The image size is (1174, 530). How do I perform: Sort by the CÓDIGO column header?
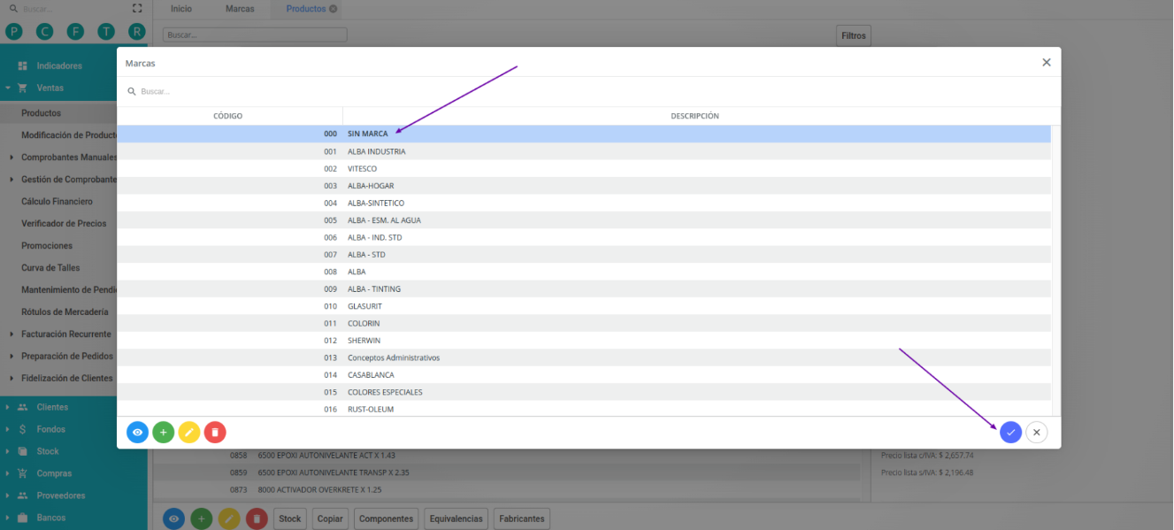tap(228, 116)
